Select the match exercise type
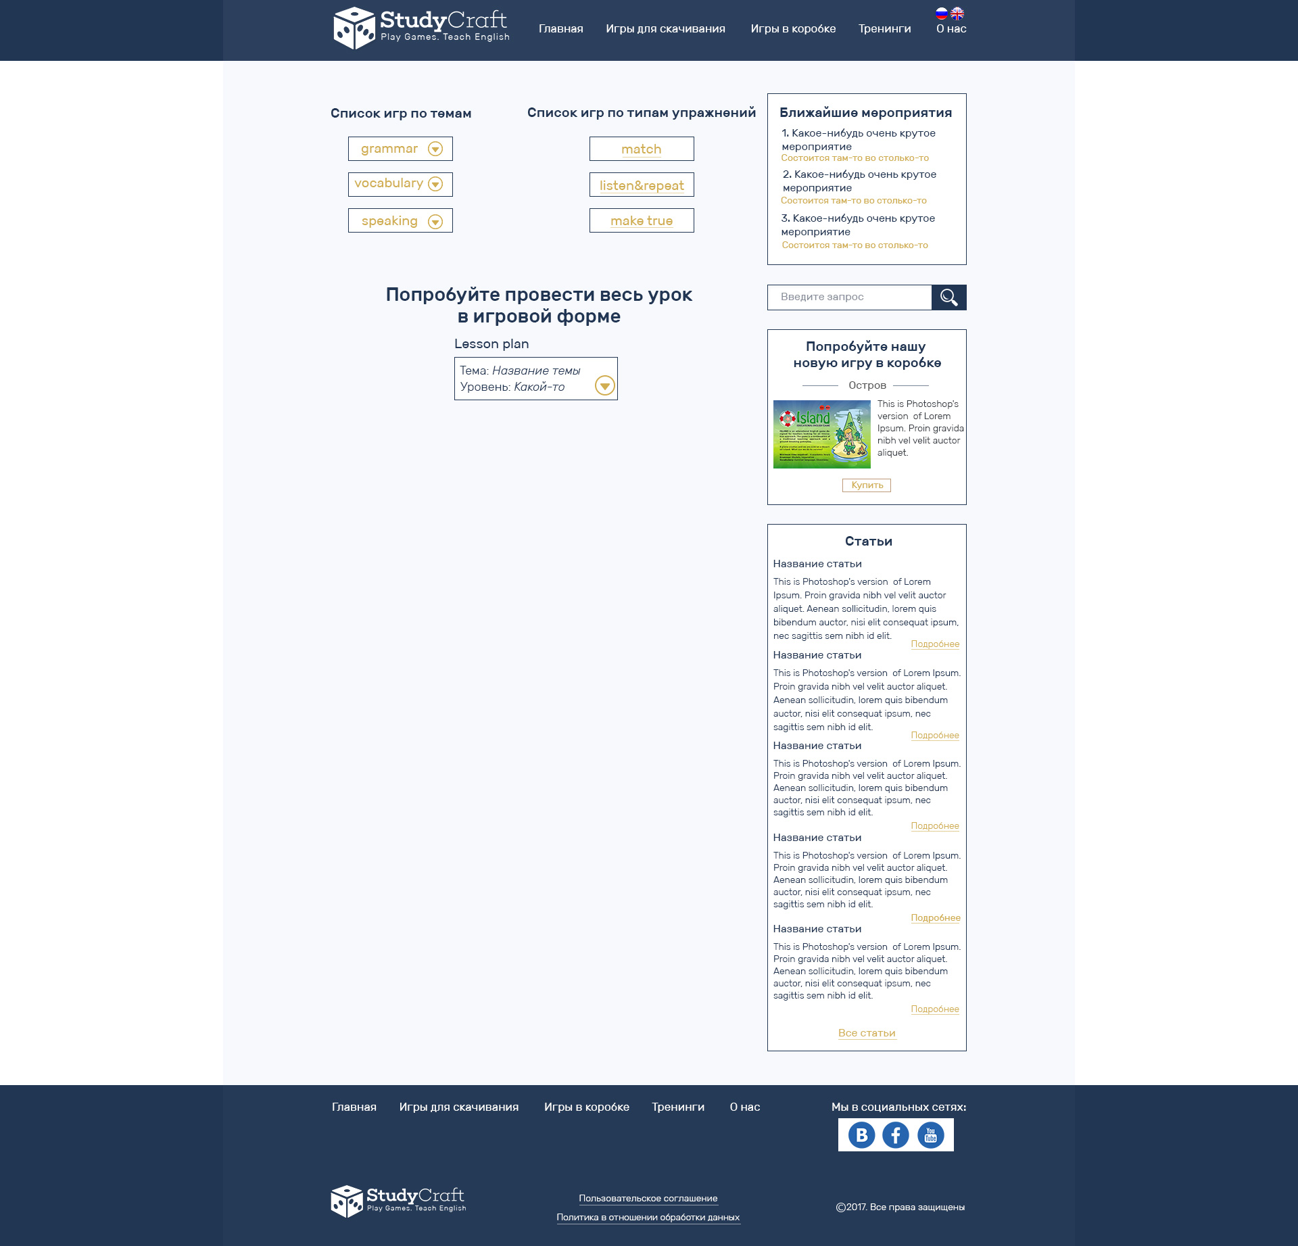Screen dimensions: 1298x1246 tap(642, 149)
